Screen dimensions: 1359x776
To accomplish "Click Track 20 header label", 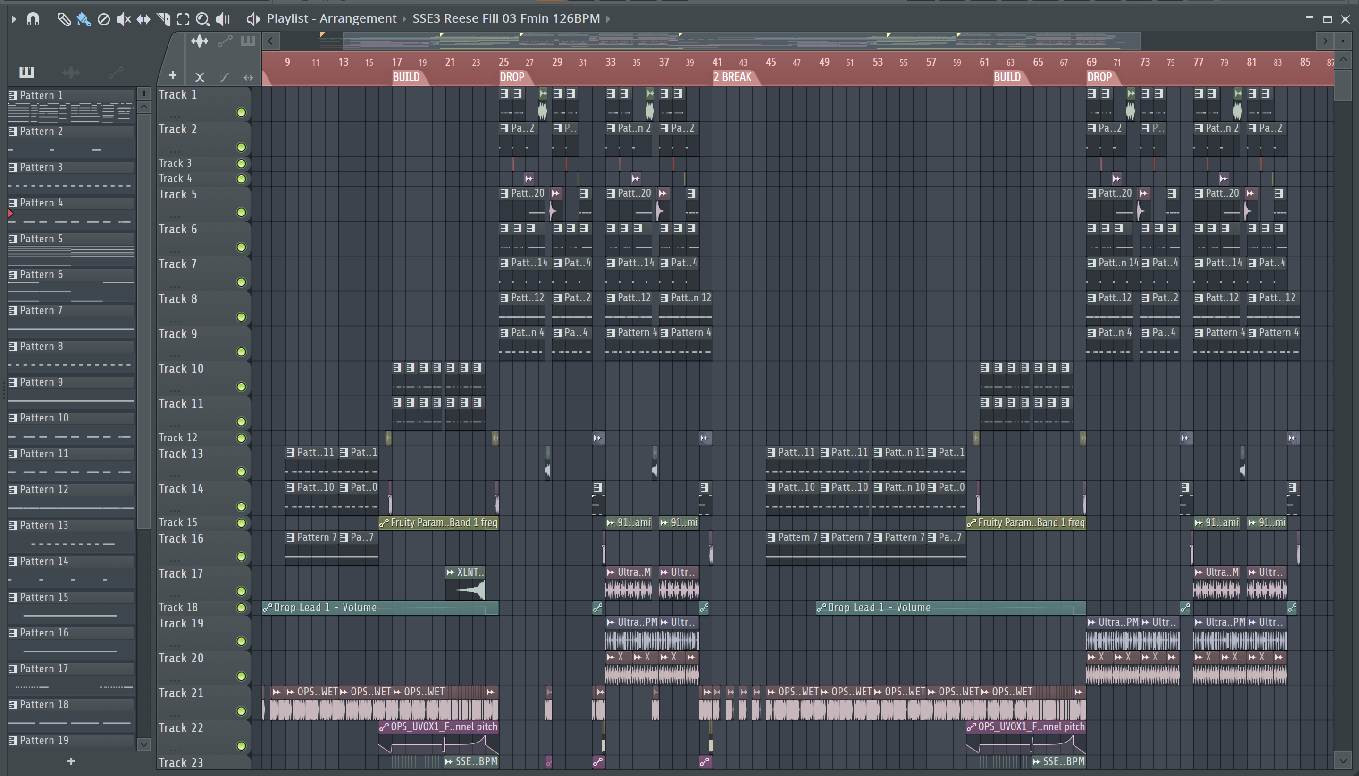I will click(181, 658).
